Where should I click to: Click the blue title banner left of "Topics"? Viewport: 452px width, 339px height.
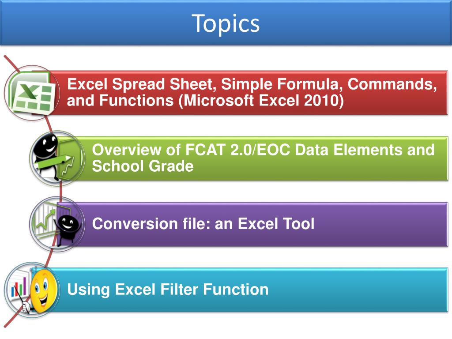pos(88,23)
